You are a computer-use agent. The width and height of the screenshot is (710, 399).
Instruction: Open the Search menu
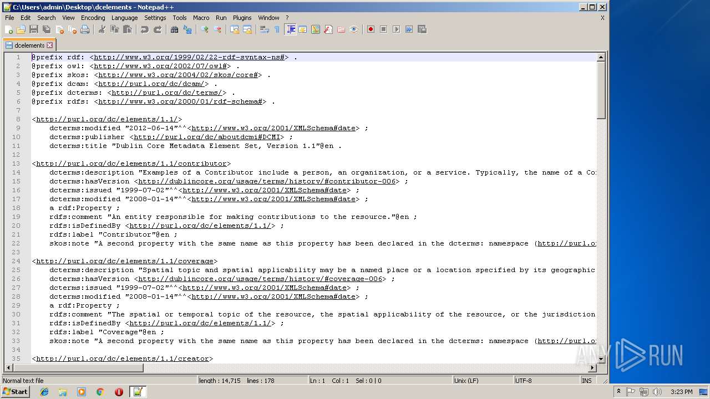[x=46, y=18]
